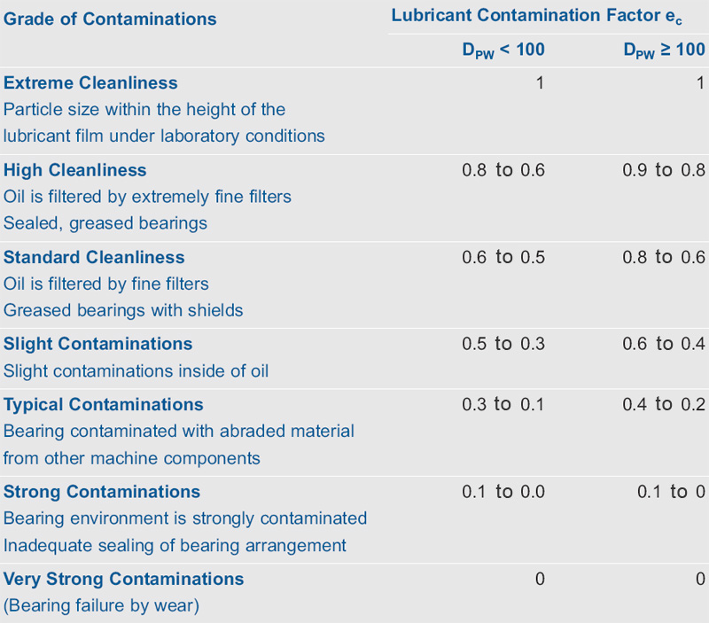Click the 0.6 to 0.5 value cell
The height and width of the screenshot is (623, 709).
tap(503, 257)
